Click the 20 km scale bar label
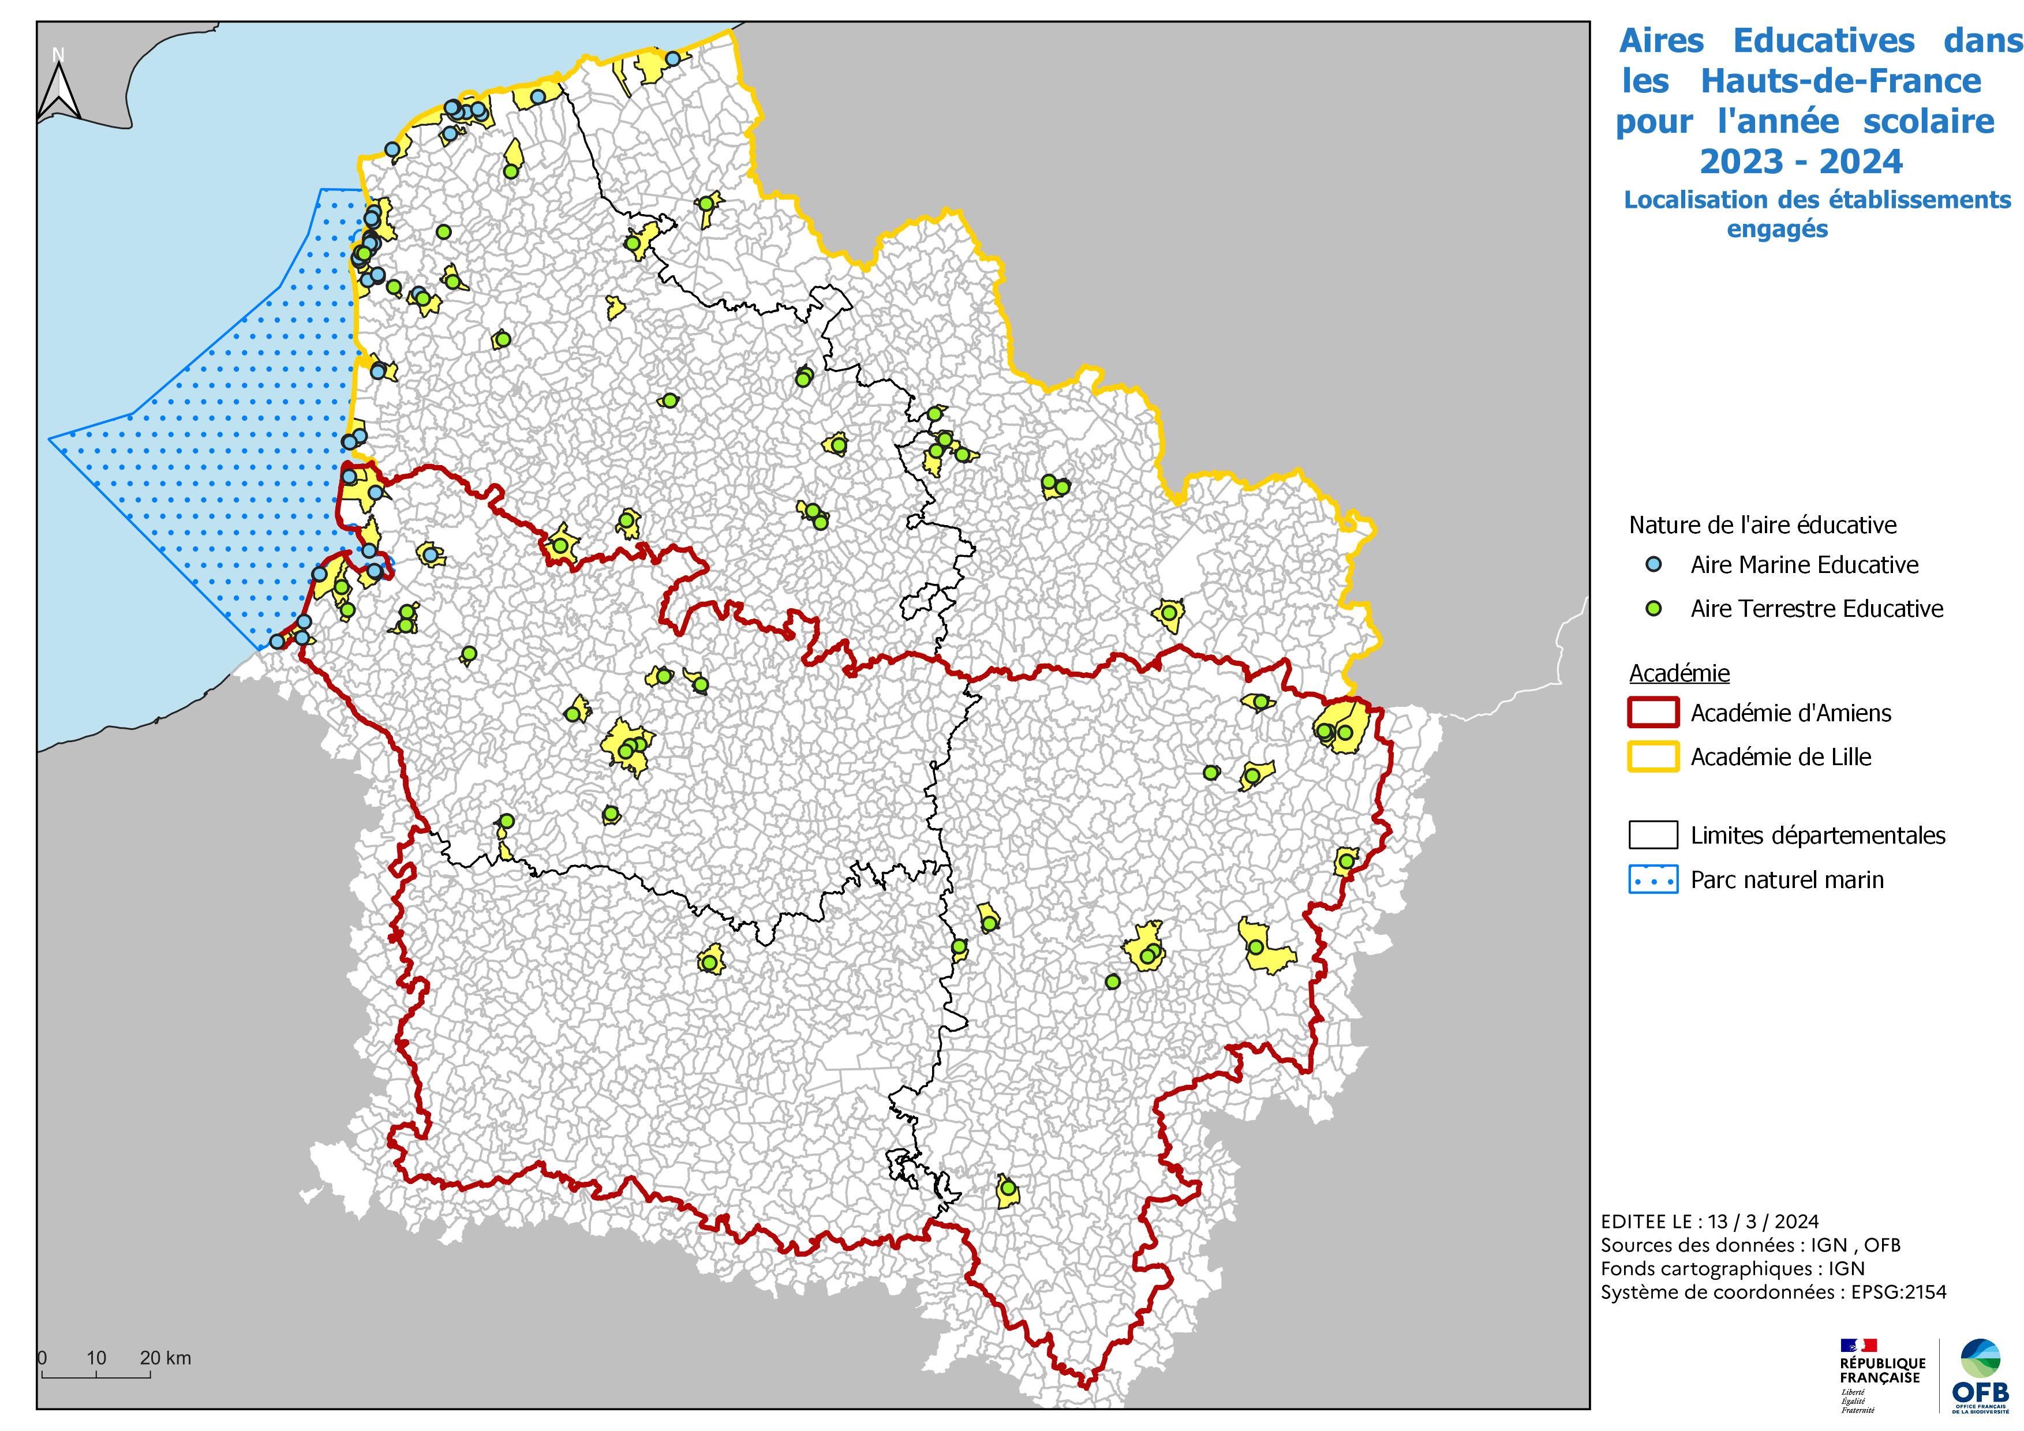The width and height of the screenshot is (2024, 1431). 165,1358
